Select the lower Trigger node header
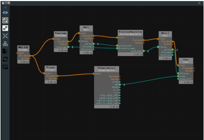204x140 pixels. click(51, 68)
